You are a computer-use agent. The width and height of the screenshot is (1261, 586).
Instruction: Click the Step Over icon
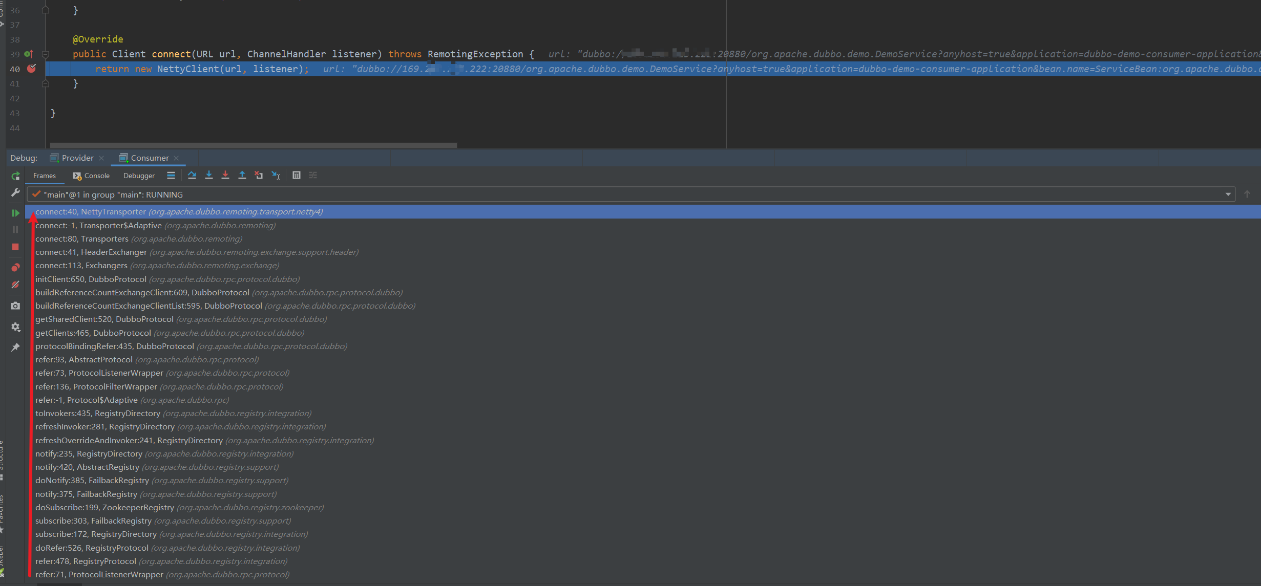(x=192, y=176)
